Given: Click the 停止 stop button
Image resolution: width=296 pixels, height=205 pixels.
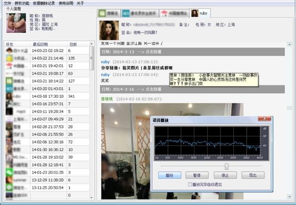Looking at the screenshot, I should click(x=225, y=175).
